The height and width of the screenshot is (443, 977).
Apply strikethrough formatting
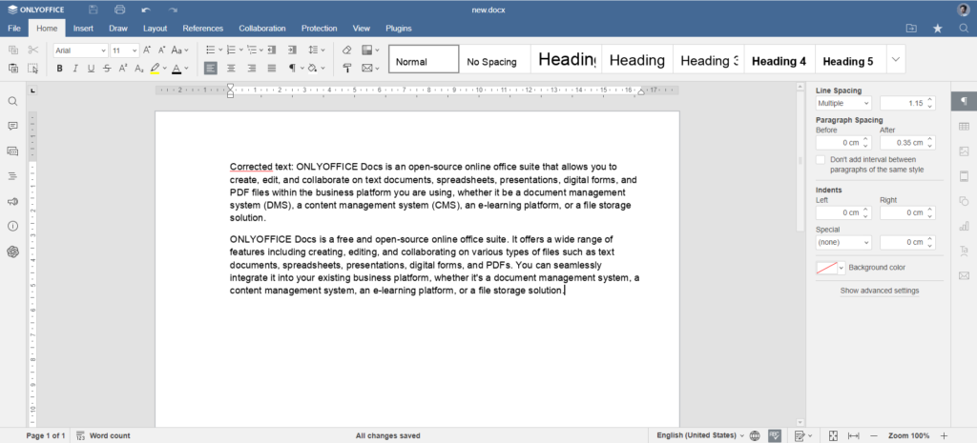(x=107, y=68)
